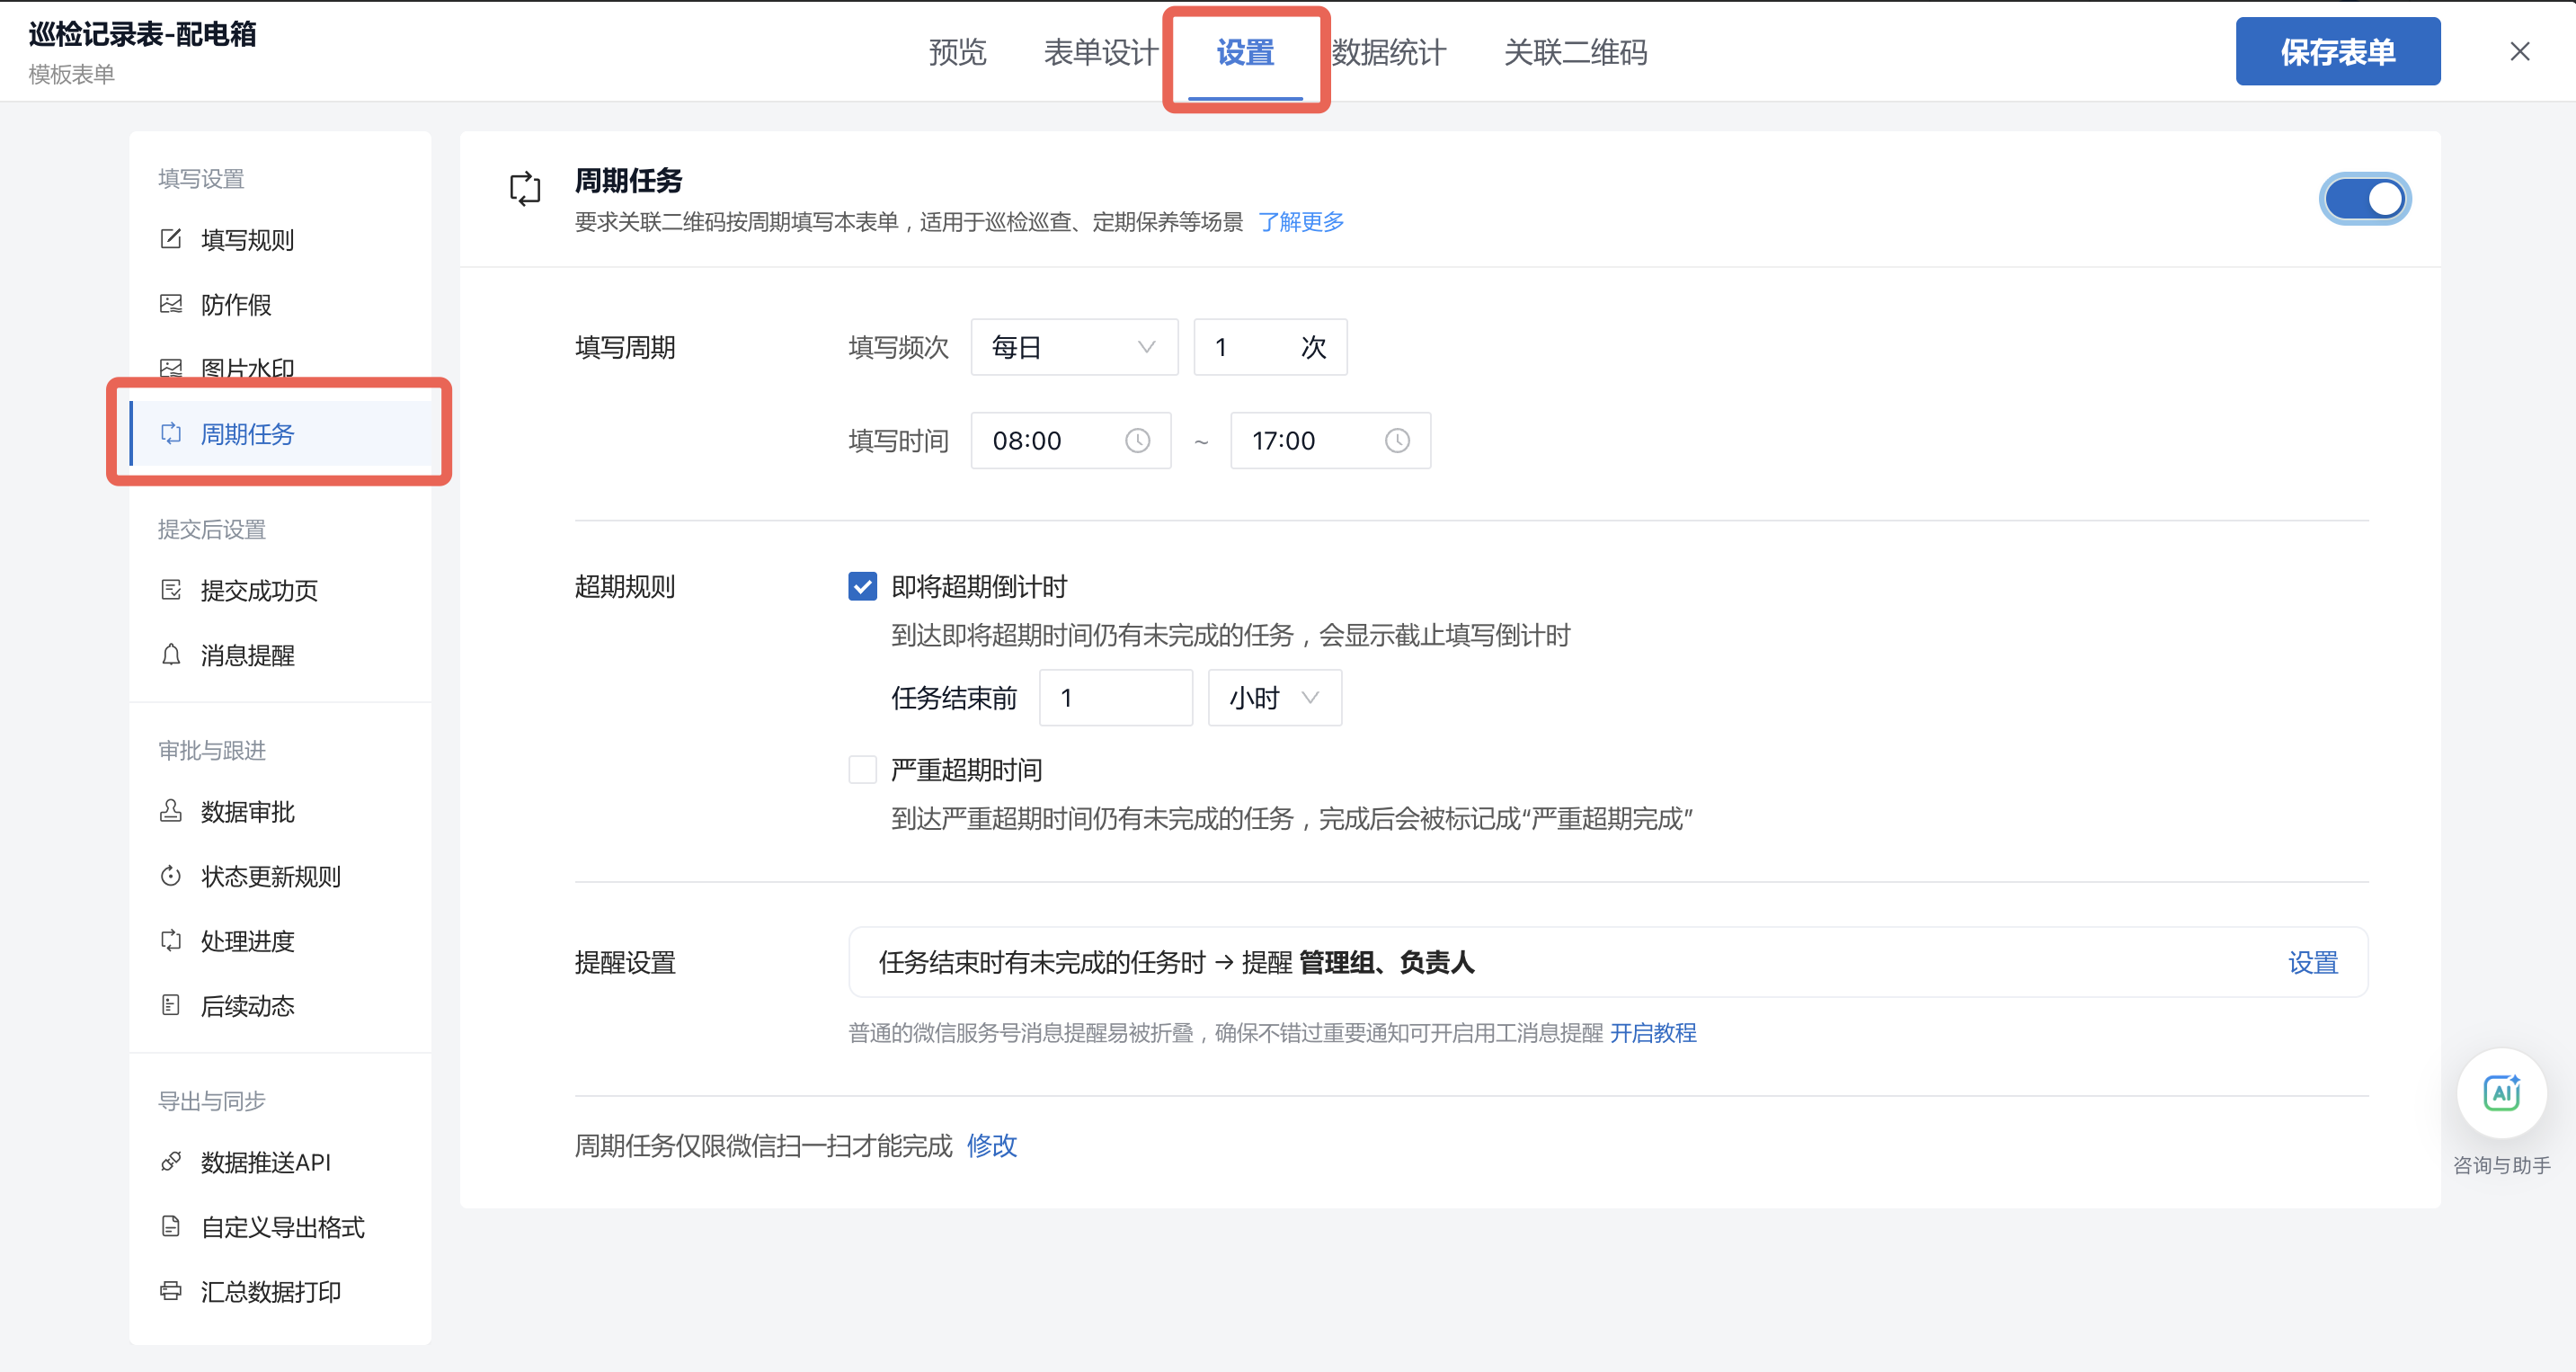Click the clock icon in 17:00 field
The height and width of the screenshot is (1372, 2576).
pos(1397,441)
